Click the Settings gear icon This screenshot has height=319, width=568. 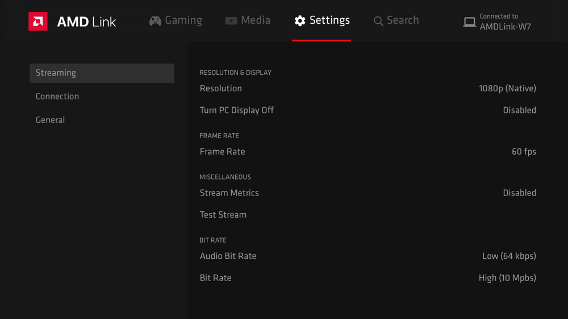point(300,21)
